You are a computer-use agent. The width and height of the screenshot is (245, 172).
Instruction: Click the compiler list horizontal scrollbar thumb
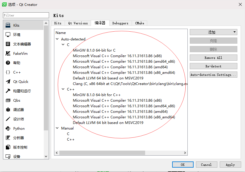tap(102, 153)
